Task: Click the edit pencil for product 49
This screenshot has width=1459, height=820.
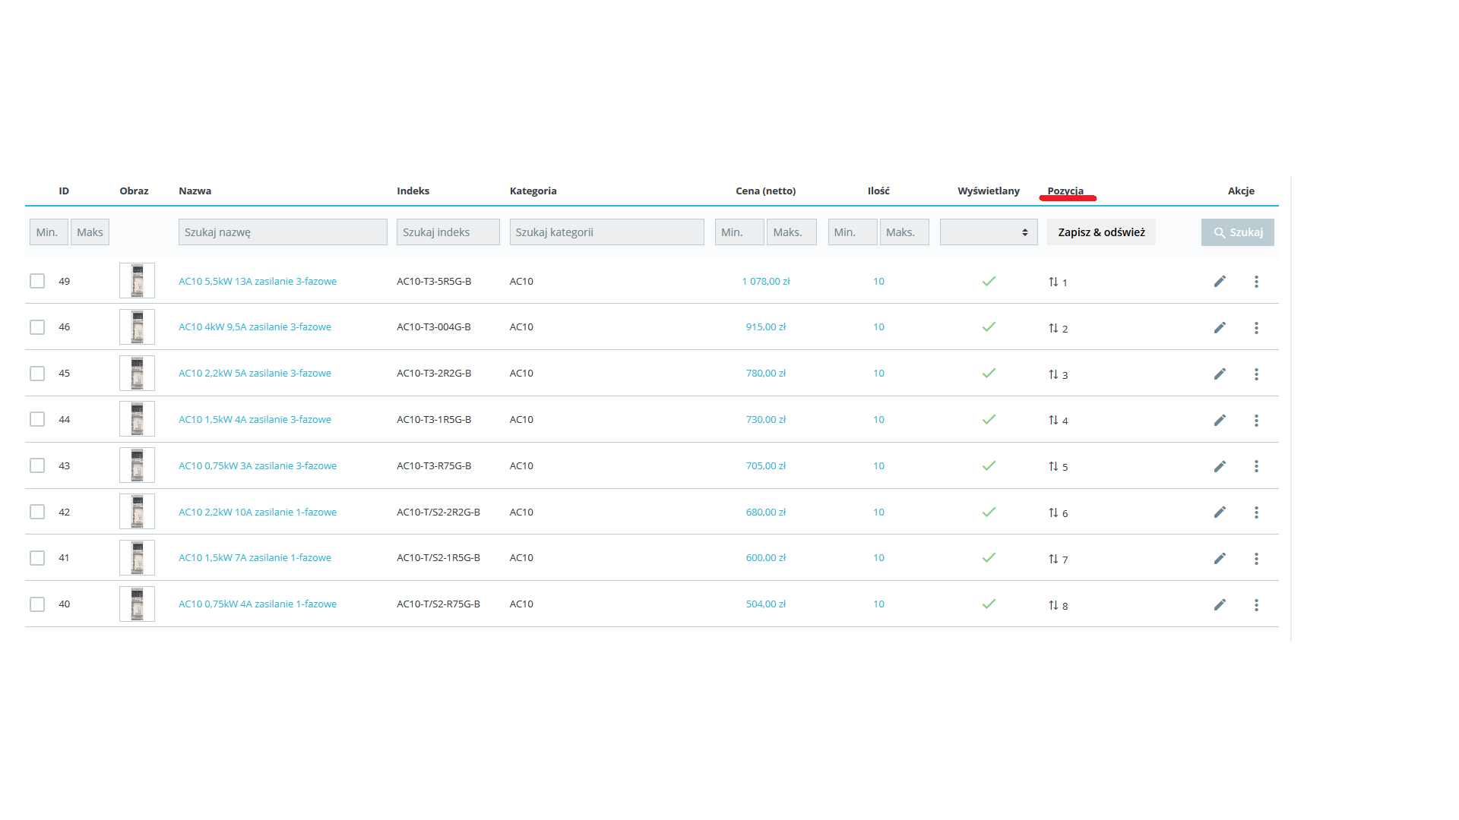Action: click(1220, 282)
